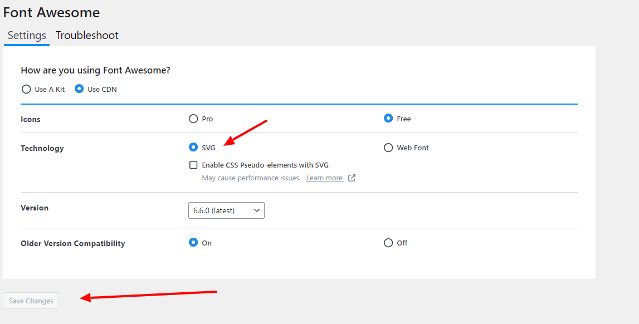Click the Technology row label
The width and height of the screenshot is (639, 324).
tap(42, 148)
